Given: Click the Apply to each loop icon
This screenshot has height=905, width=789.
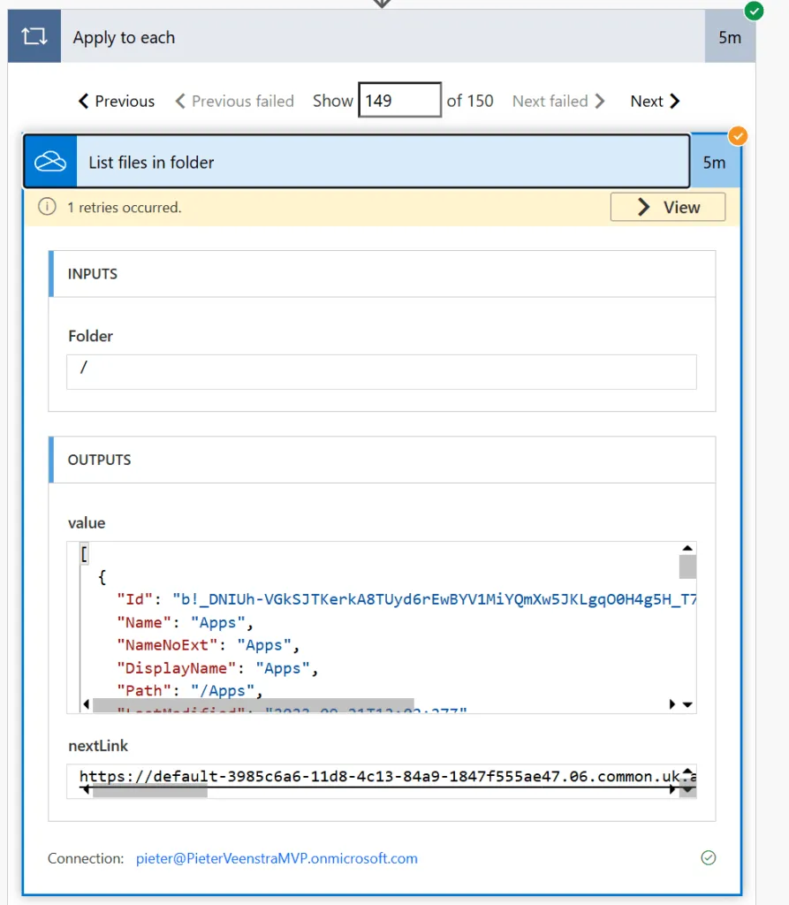Looking at the screenshot, I should pos(34,36).
